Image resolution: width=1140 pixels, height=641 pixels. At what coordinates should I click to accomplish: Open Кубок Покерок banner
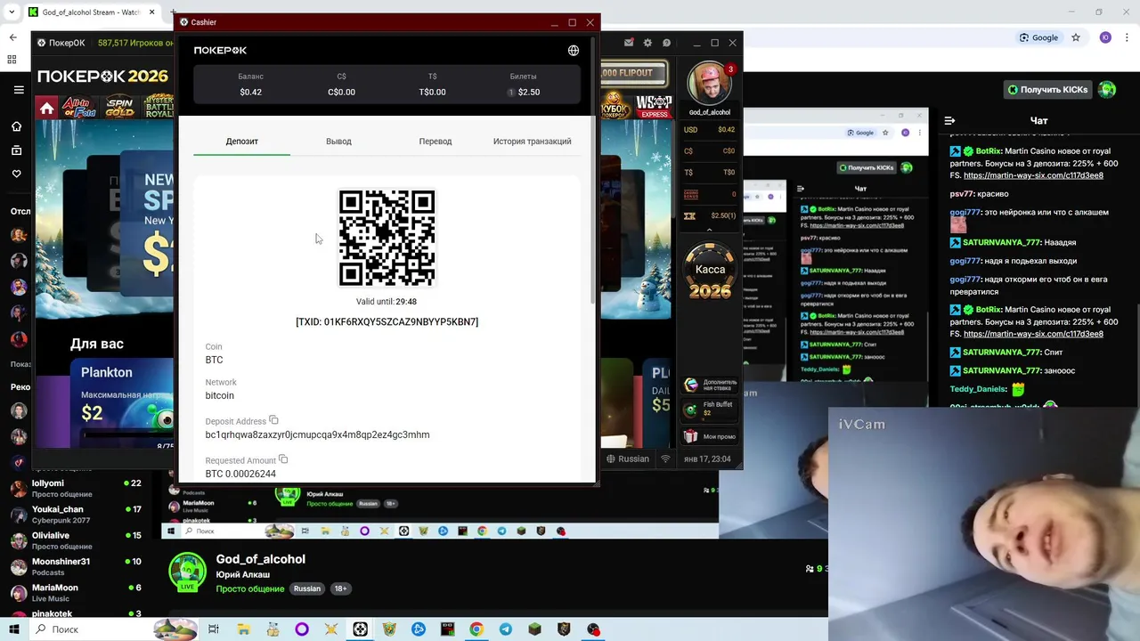coord(615,105)
